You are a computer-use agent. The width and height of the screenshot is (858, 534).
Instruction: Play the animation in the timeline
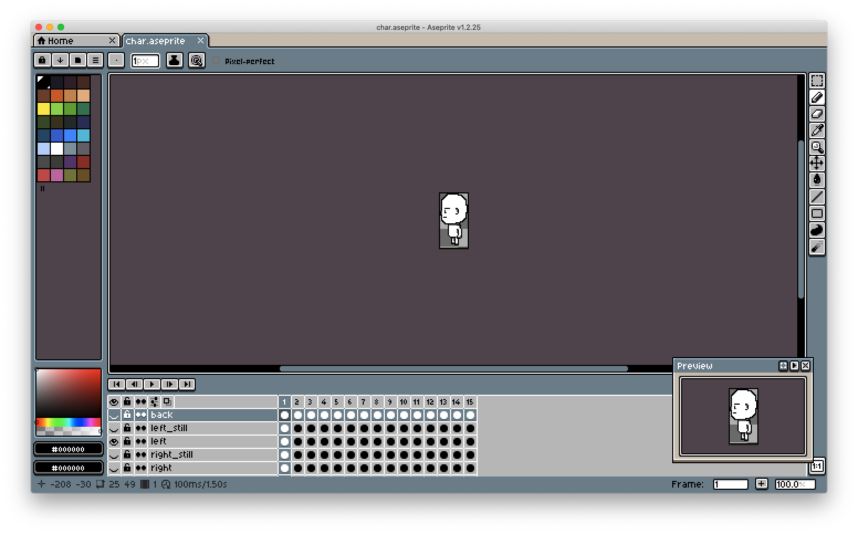click(152, 384)
